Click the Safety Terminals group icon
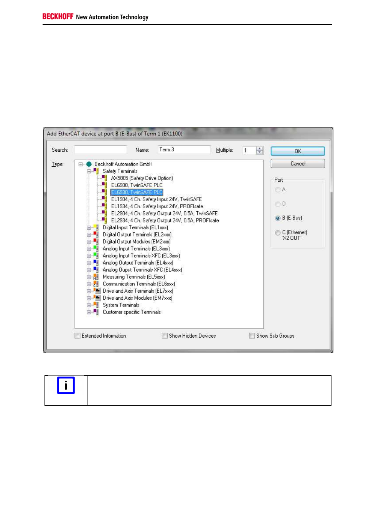Screen dimensions: 366x519 [96, 171]
